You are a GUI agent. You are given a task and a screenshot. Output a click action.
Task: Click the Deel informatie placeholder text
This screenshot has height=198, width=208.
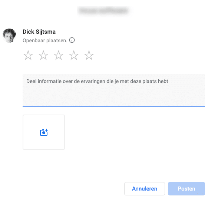pos(97,81)
